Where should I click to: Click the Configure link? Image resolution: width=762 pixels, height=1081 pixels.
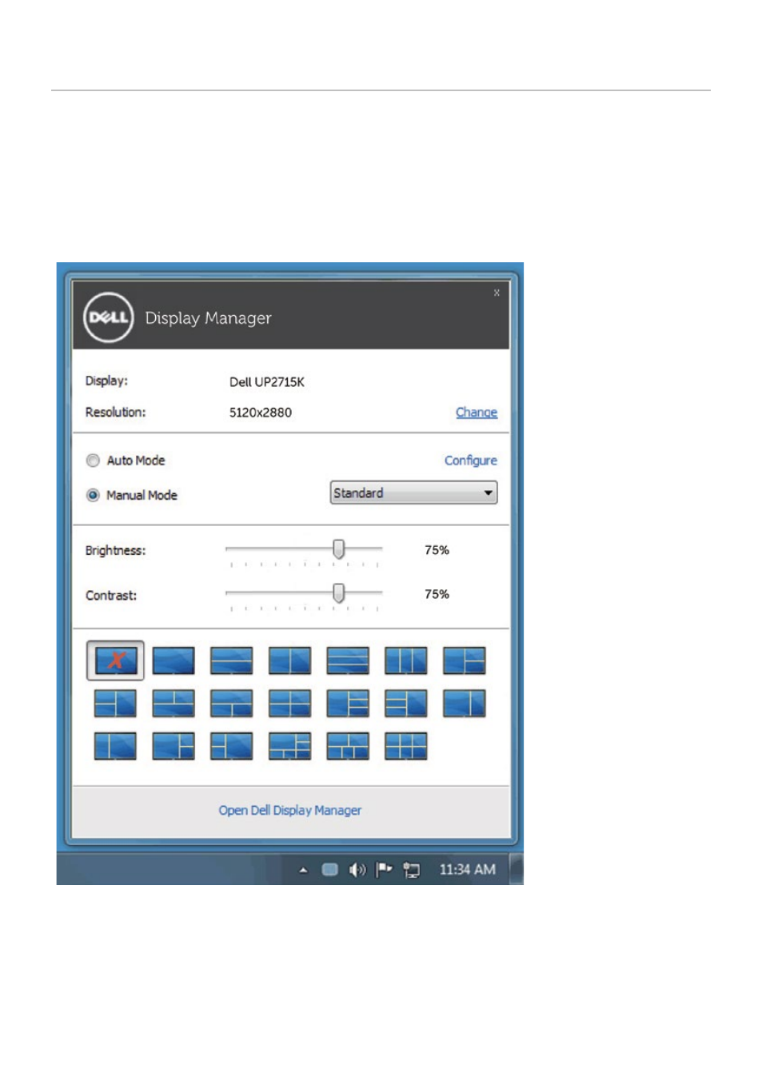coord(471,461)
